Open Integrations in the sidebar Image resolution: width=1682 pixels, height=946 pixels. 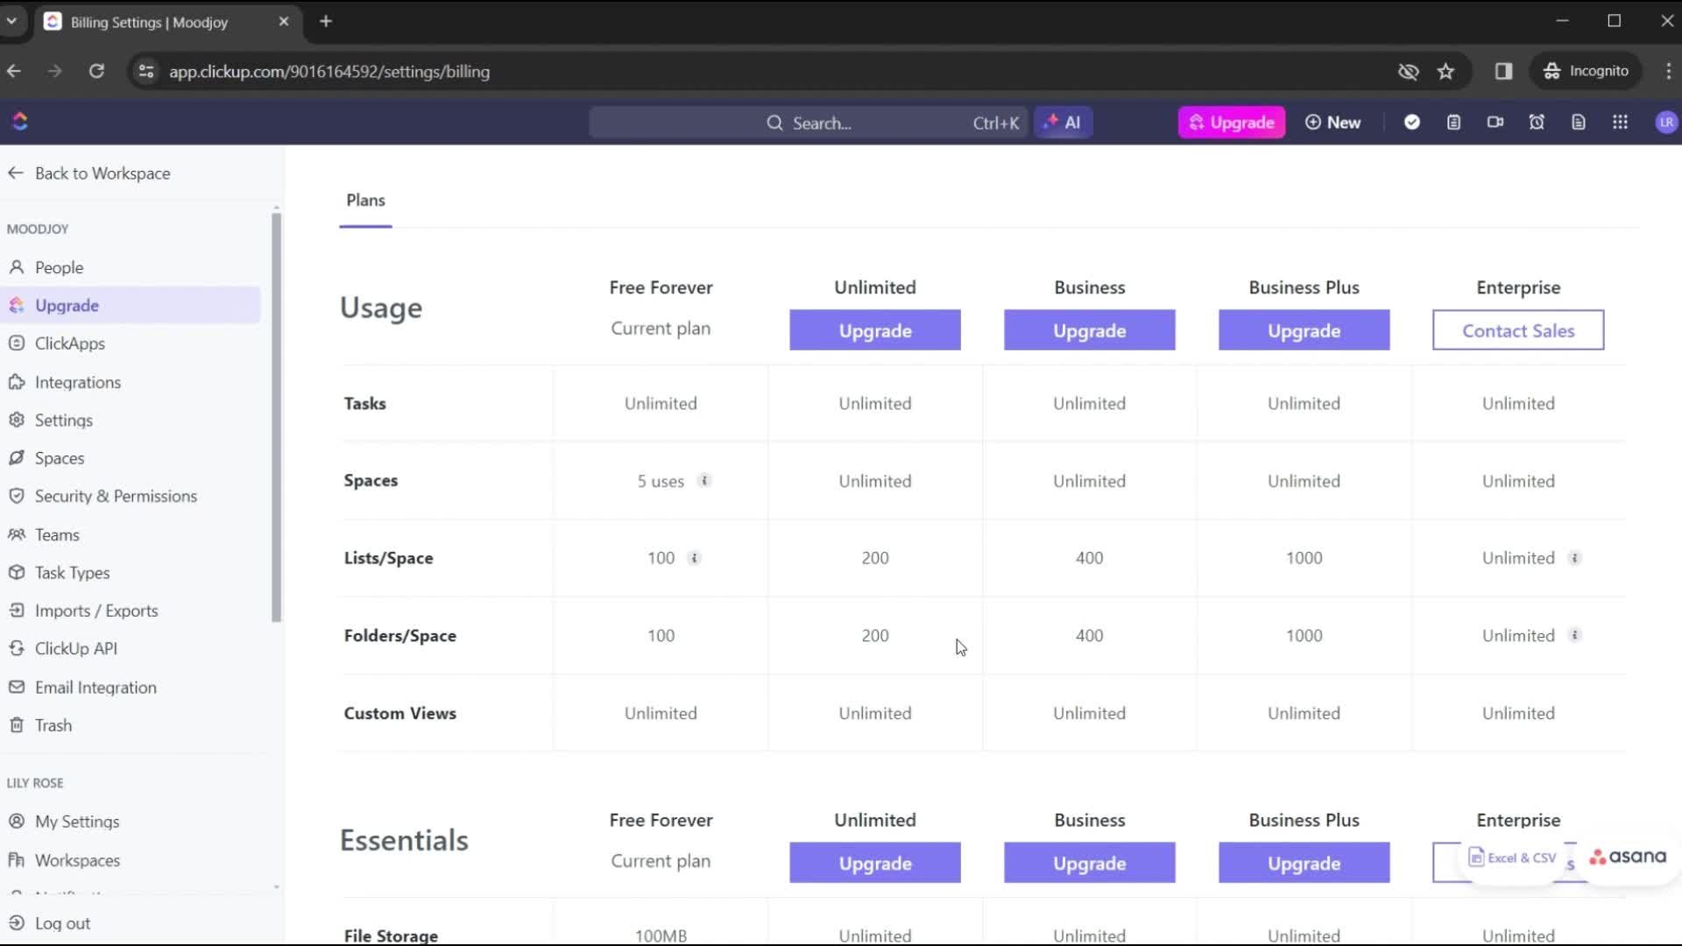click(131, 382)
